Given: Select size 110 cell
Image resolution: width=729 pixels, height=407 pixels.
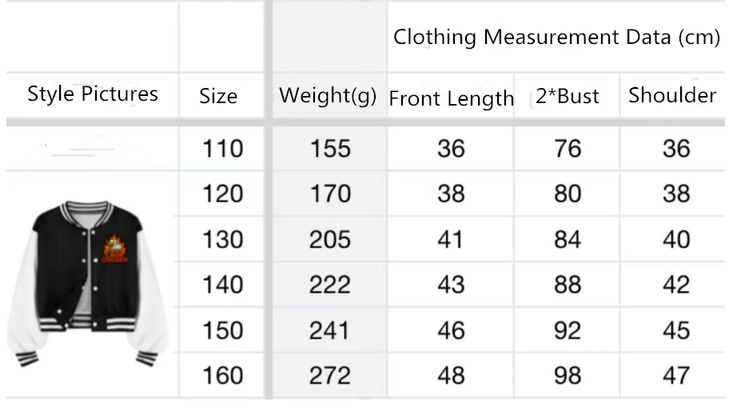Looking at the screenshot, I should point(222,149).
